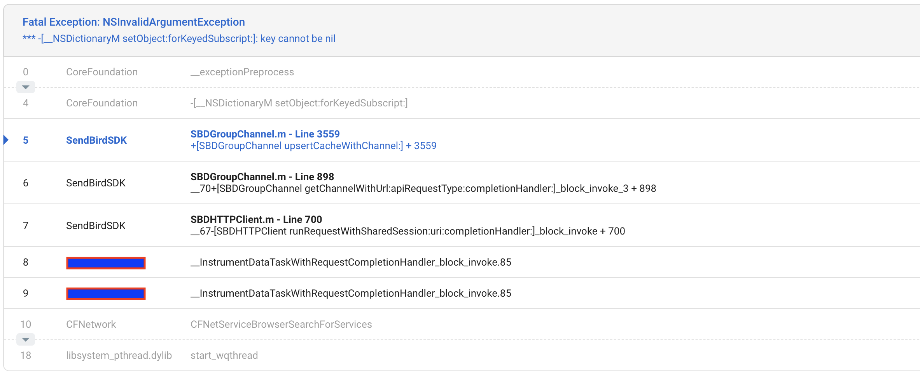This screenshot has width=920, height=372.
Task: Select the start_wqthread frame at row 18
Action: pyautogui.click(x=224, y=356)
